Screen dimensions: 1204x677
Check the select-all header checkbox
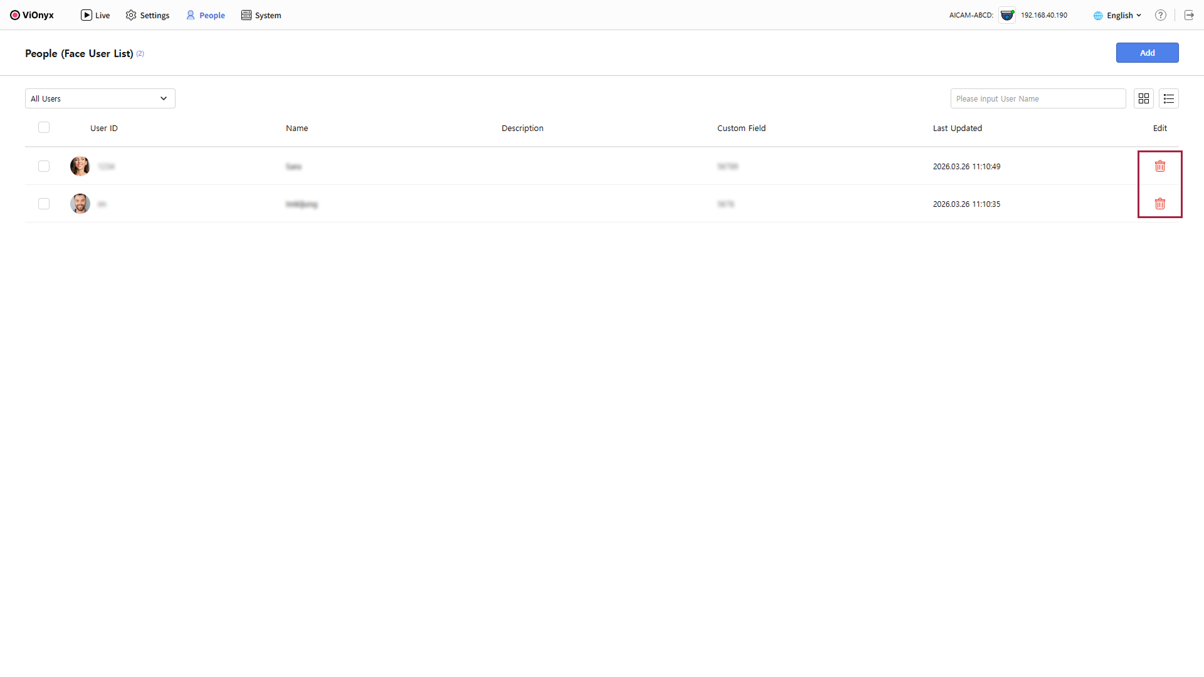tap(44, 127)
